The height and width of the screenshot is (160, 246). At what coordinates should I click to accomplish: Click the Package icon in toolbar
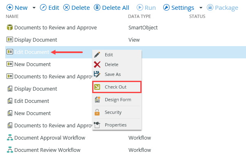click(x=210, y=7)
